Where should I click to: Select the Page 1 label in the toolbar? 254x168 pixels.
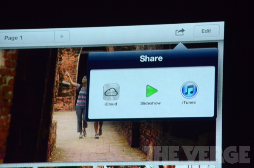13,38
